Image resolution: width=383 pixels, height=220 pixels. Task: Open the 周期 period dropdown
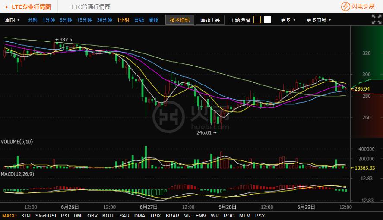tap(13, 20)
